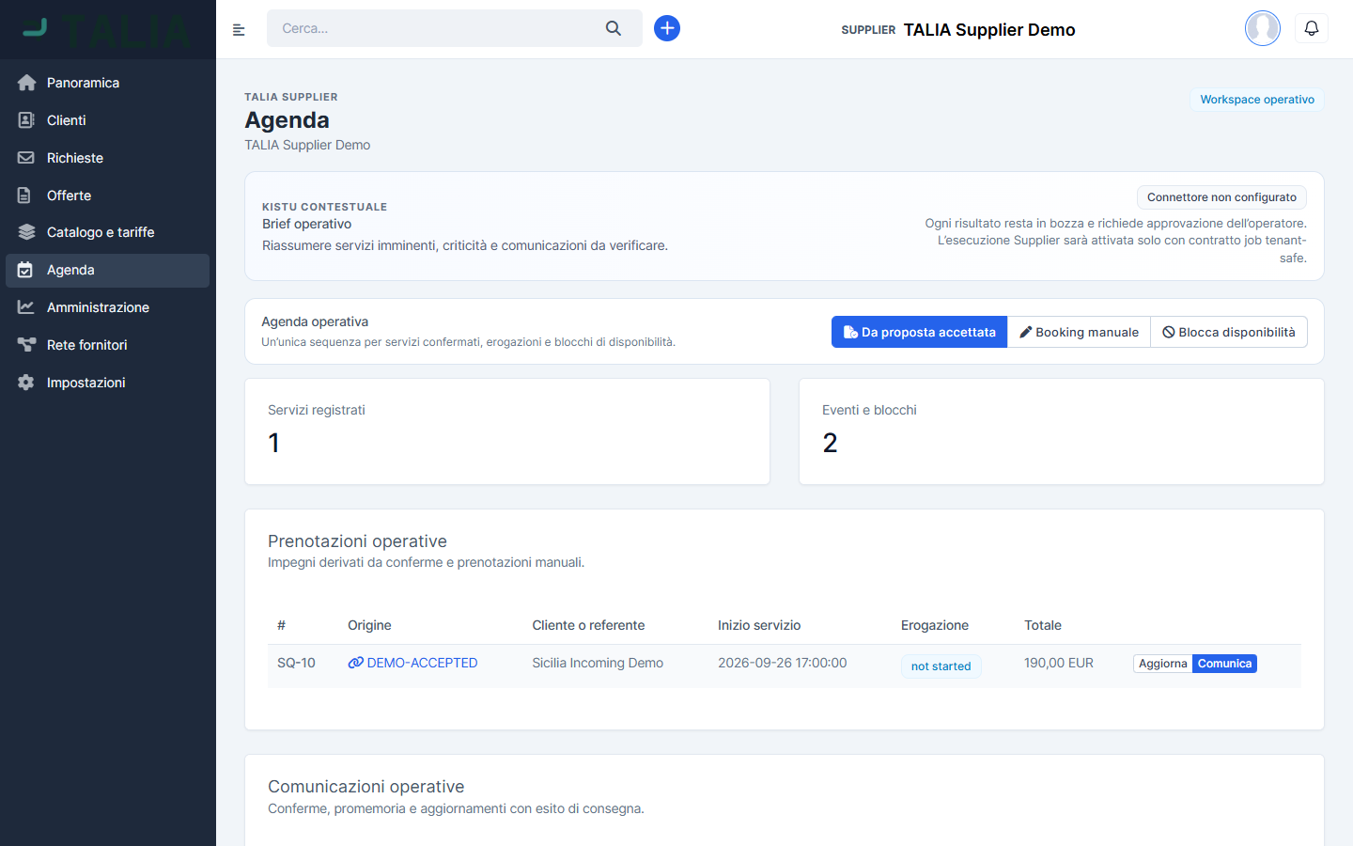The image size is (1353, 846).
Task: Toggle the sidebar with the hamburger icon
Action: coord(239,29)
